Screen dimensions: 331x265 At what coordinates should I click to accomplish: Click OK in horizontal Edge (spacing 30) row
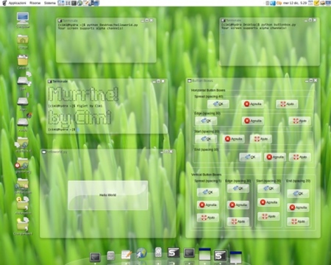tap(206, 121)
